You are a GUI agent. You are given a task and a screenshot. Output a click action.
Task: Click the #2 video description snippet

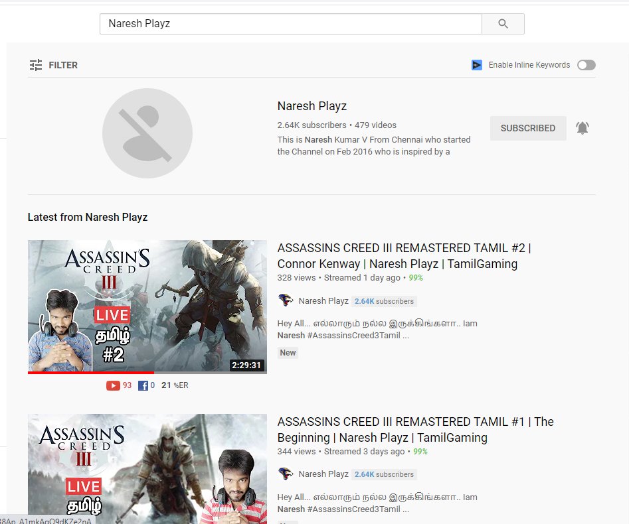377,329
